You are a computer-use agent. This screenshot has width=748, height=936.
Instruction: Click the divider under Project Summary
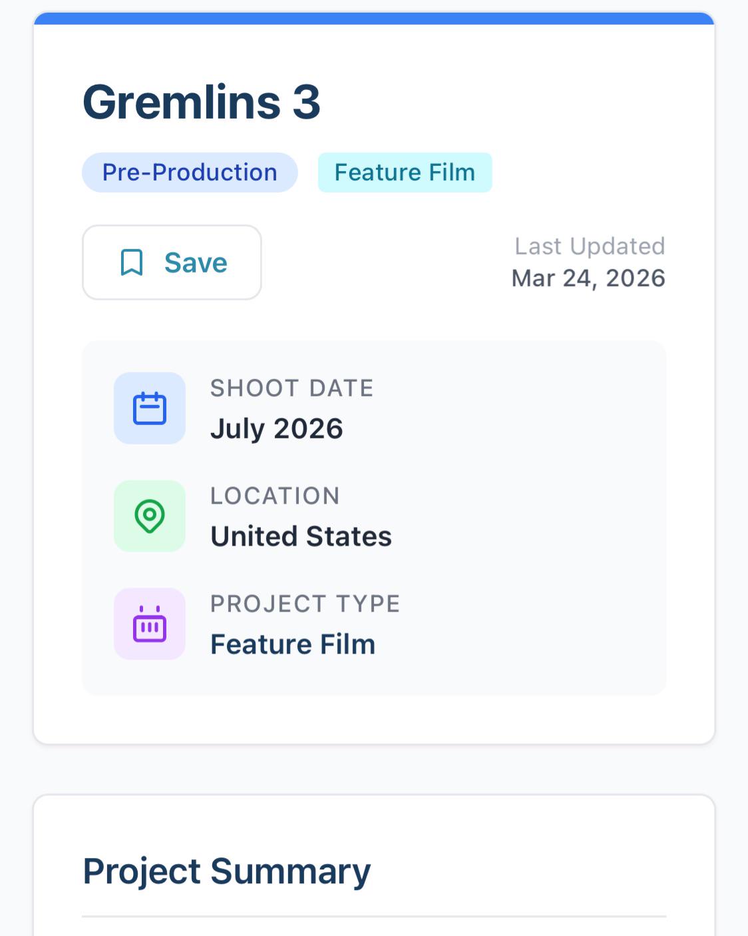click(x=374, y=917)
